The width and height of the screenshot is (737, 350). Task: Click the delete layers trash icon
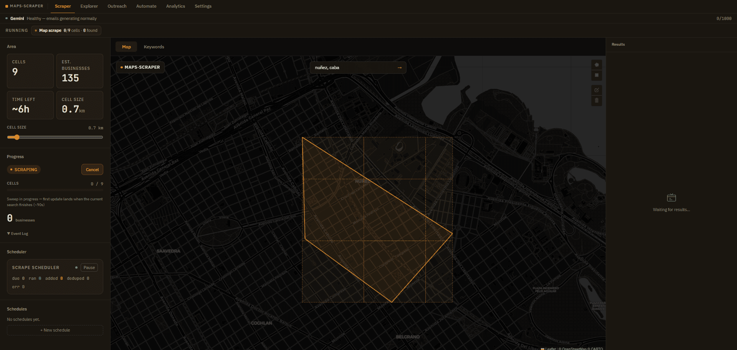click(597, 101)
